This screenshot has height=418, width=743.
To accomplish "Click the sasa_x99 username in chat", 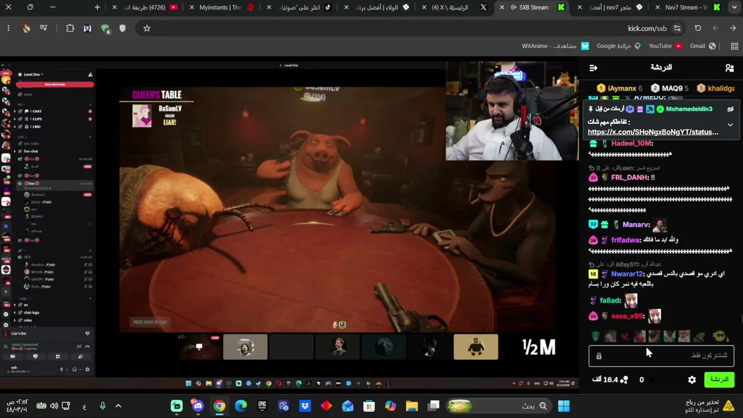I will (627, 316).
